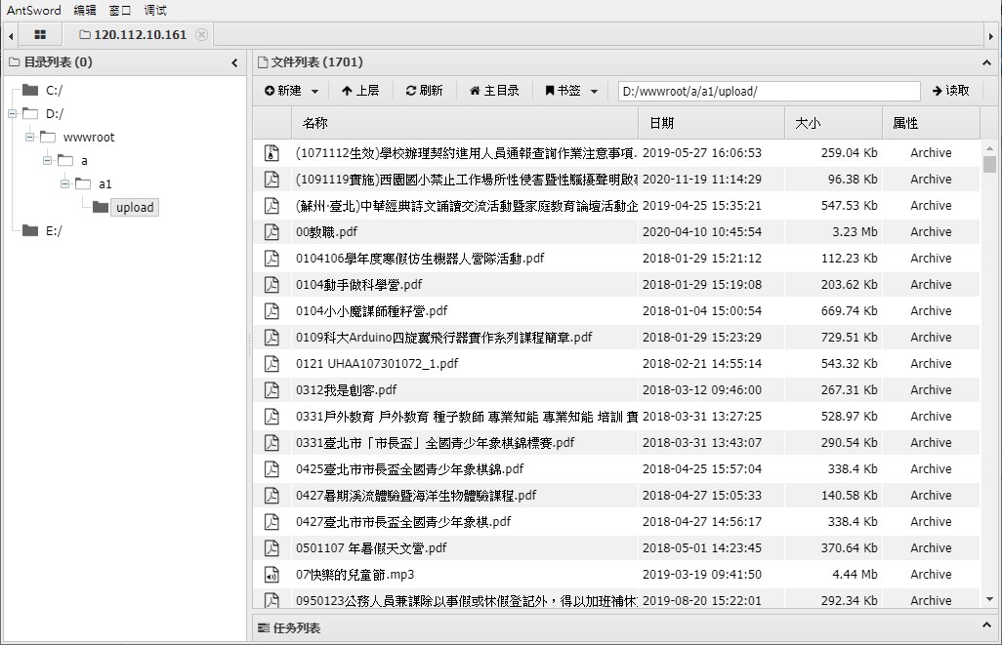The width and height of the screenshot is (1002, 645).
Task: Sort by 名称 column header
Action: click(465, 123)
